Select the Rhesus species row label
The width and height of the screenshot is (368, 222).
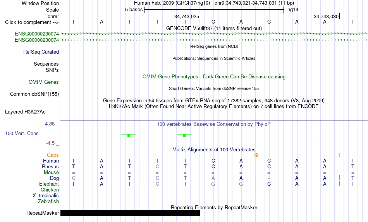pyautogui.click(x=50, y=166)
